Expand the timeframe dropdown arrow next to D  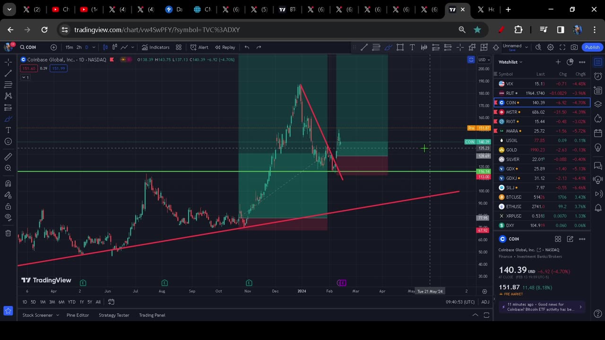coord(94,47)
